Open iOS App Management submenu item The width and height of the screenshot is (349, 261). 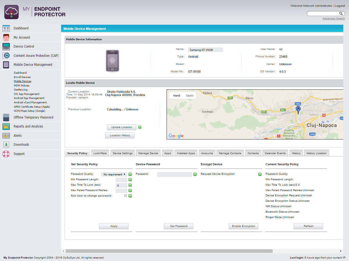click(27, 94)
